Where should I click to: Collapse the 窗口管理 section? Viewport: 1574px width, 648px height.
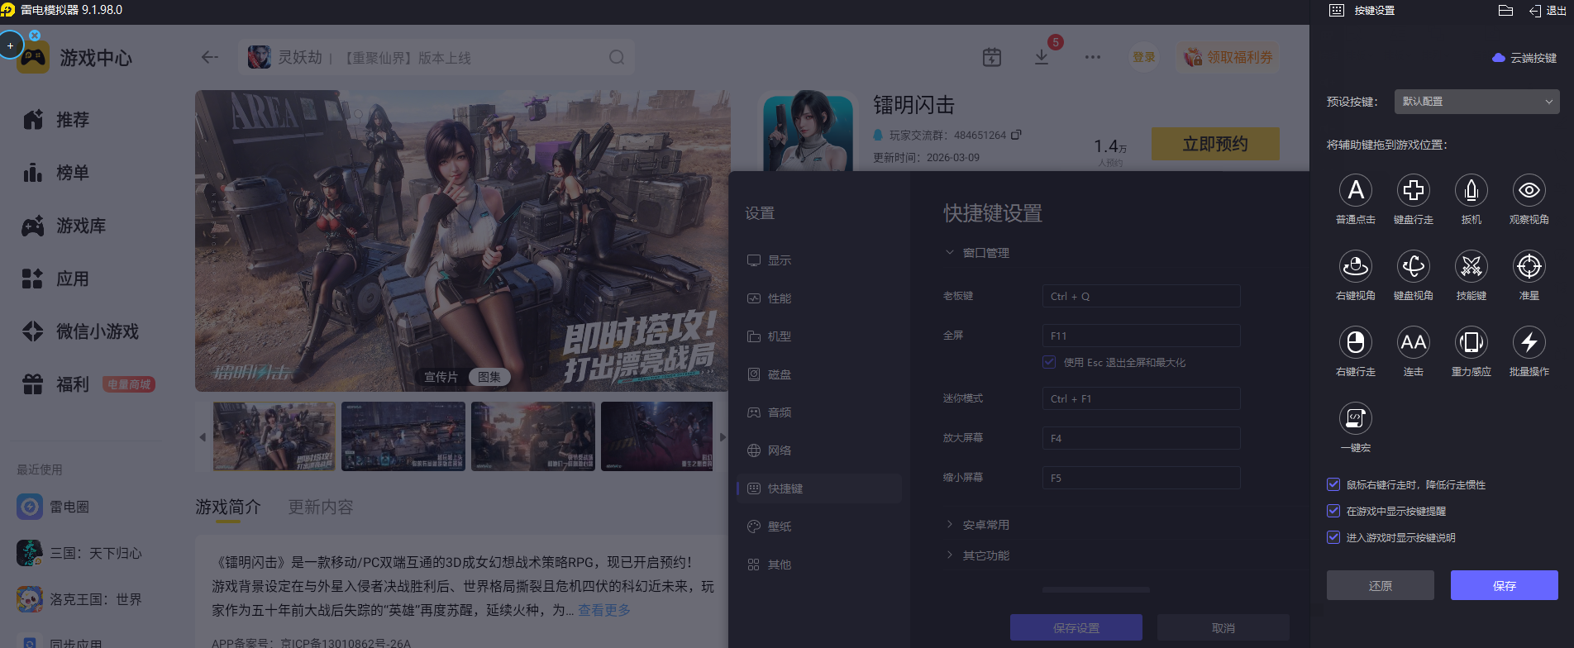[985, 253]
